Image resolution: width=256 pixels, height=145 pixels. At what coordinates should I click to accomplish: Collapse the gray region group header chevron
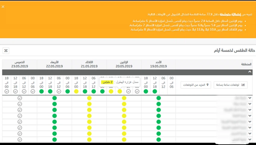(250, 72)
